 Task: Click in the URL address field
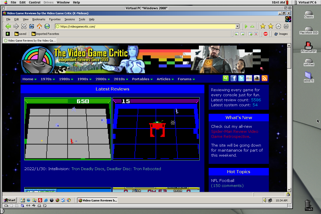[x=147, y=26]
